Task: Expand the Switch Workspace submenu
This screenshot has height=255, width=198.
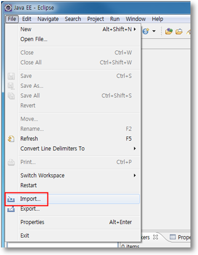Action: click(x=73, y=175)
